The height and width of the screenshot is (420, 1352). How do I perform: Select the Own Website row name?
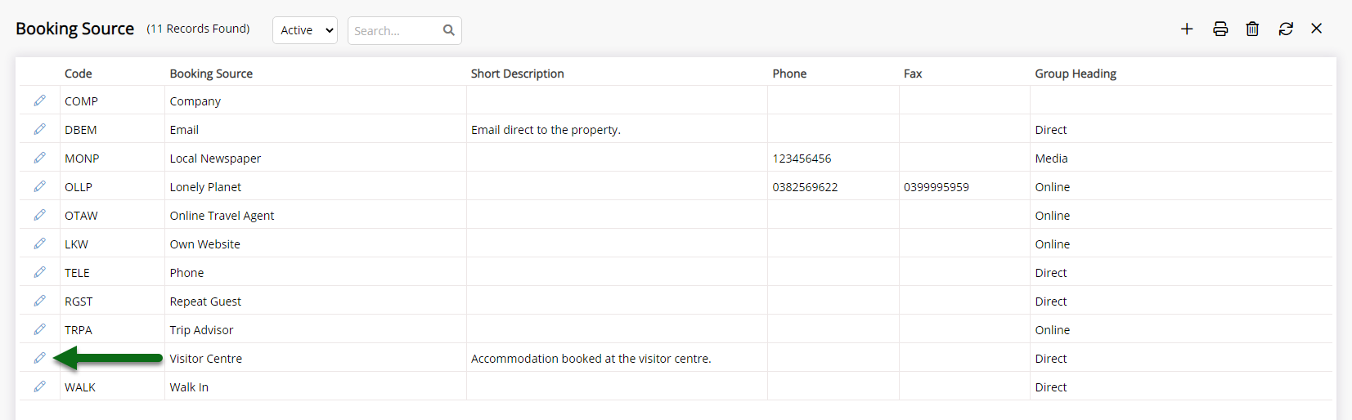[205, 244]
